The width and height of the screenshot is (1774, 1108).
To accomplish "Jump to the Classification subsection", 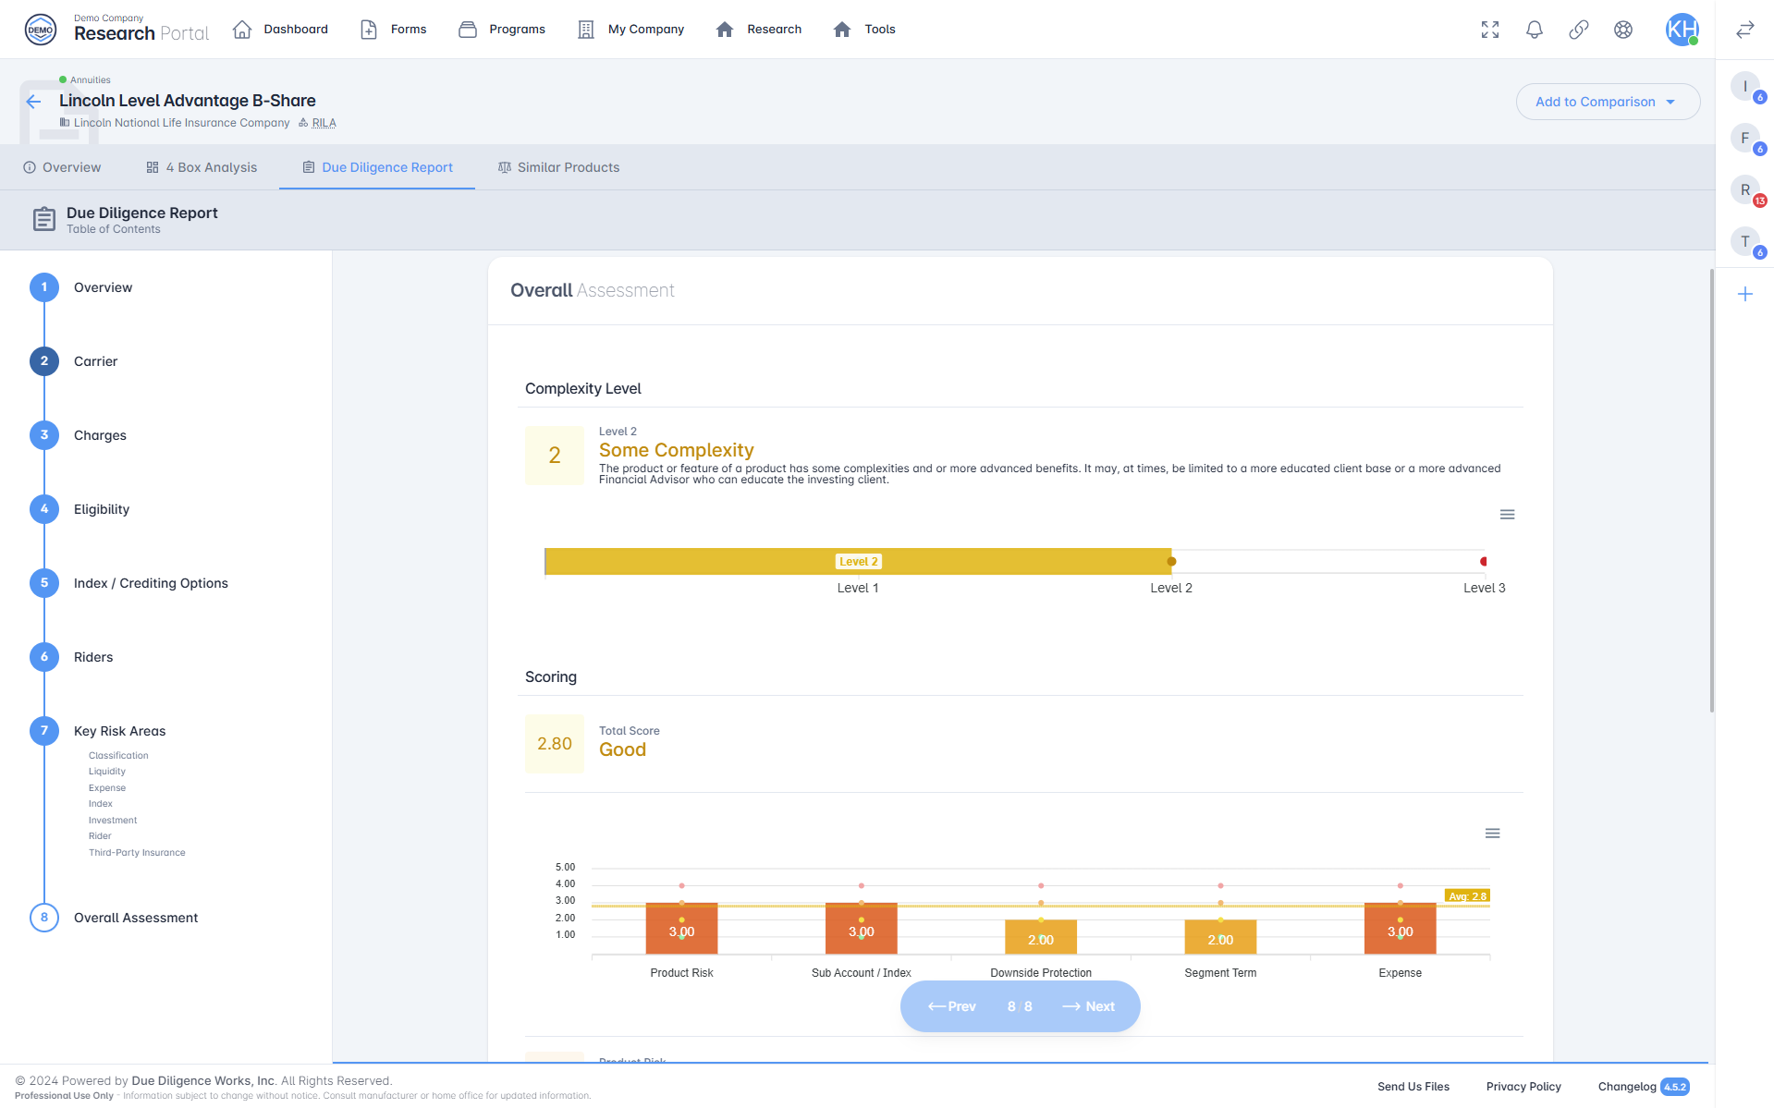I will (x=118, y=756).
